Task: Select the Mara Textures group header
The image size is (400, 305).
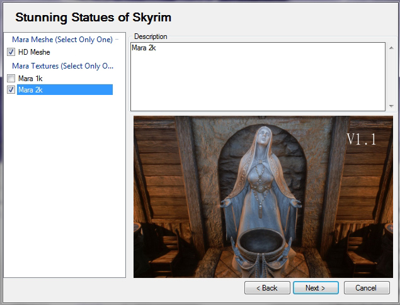Action: (x=63, y=66)
